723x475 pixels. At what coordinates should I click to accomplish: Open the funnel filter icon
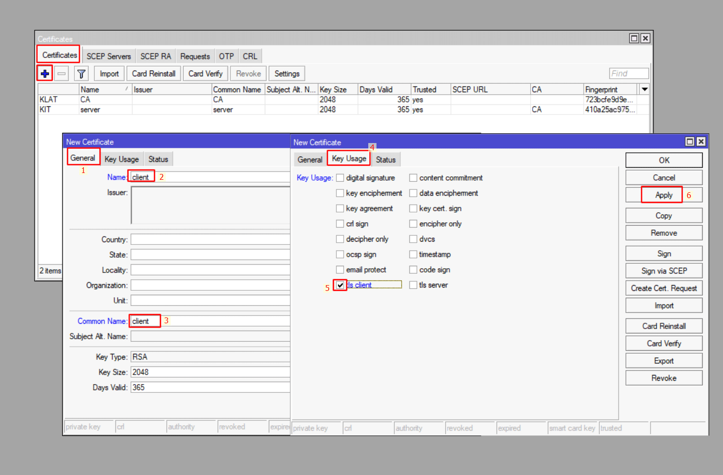click(81, 73)
